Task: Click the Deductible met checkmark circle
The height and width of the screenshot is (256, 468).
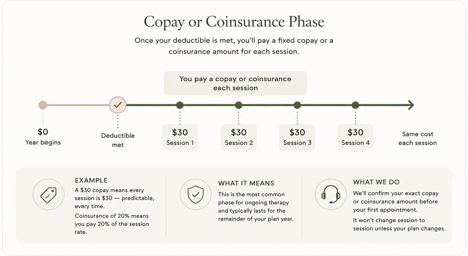Action: (118, 105)
